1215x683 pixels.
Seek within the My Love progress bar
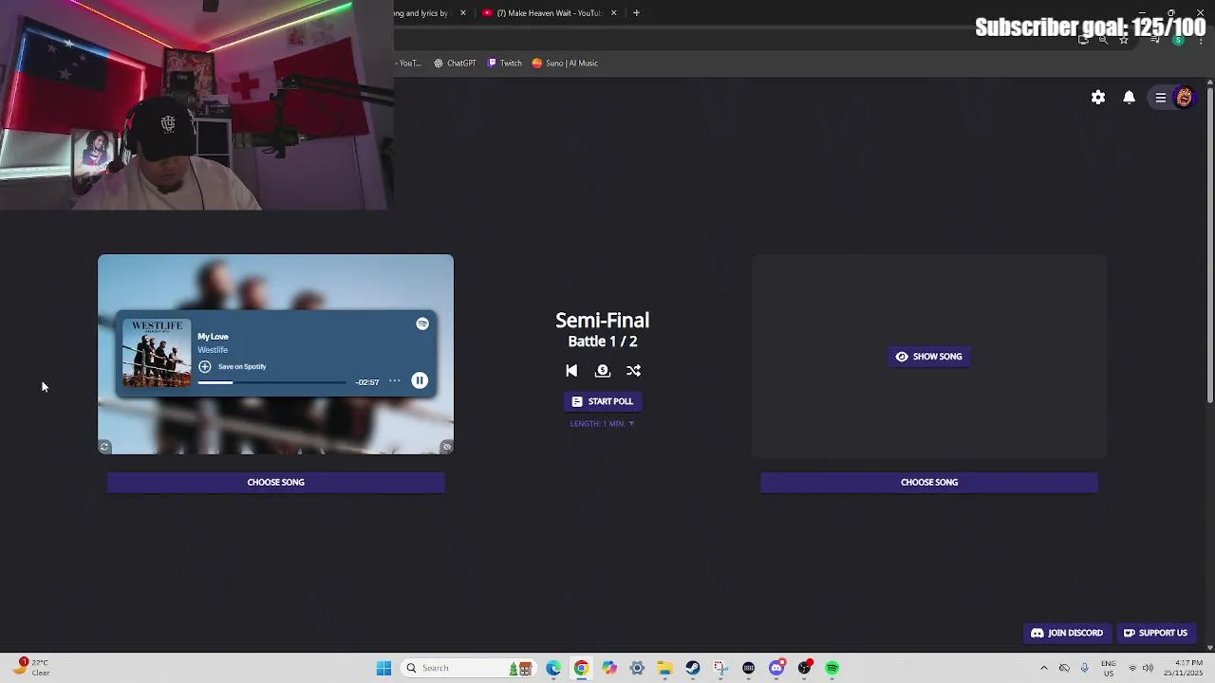pyautogui.click(x=272, y=382)
